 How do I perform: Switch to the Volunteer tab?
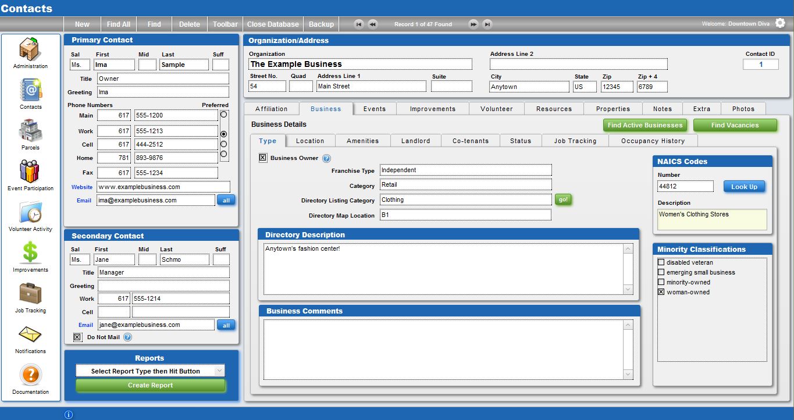(x=496, y=109)
